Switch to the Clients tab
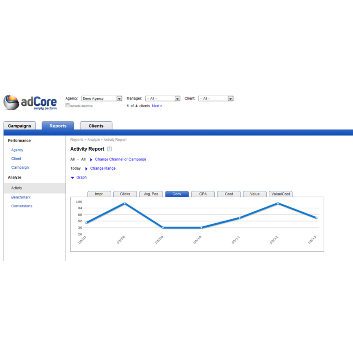 pyautogui.click(x=96, y=126)
